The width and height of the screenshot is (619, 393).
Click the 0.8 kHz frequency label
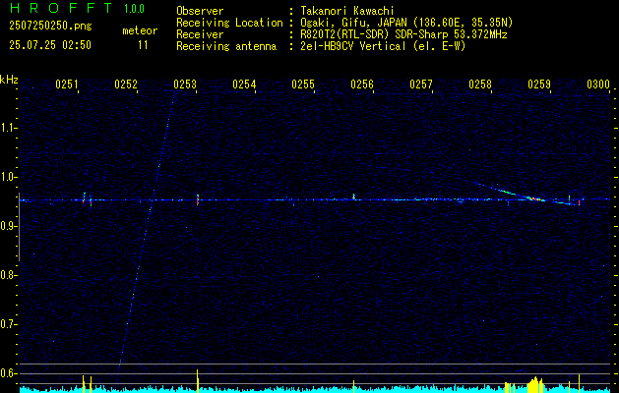[x=8, y=275]
